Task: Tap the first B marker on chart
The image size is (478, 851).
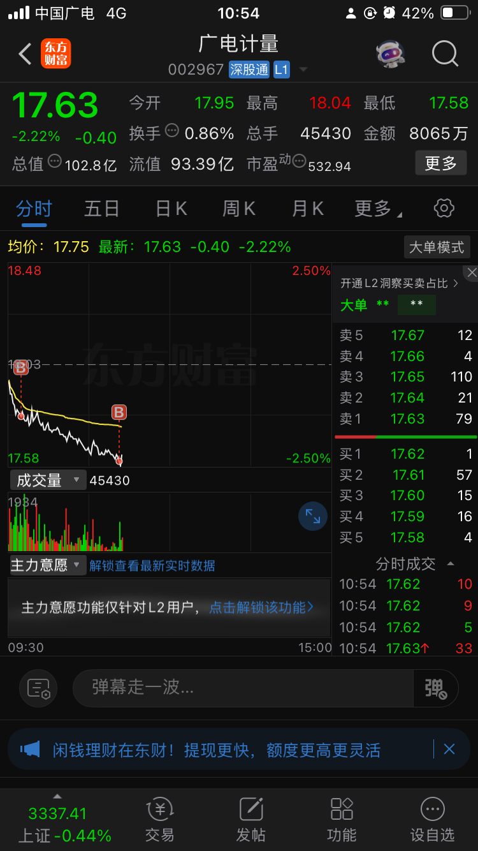Action: [x=20, y=367]
